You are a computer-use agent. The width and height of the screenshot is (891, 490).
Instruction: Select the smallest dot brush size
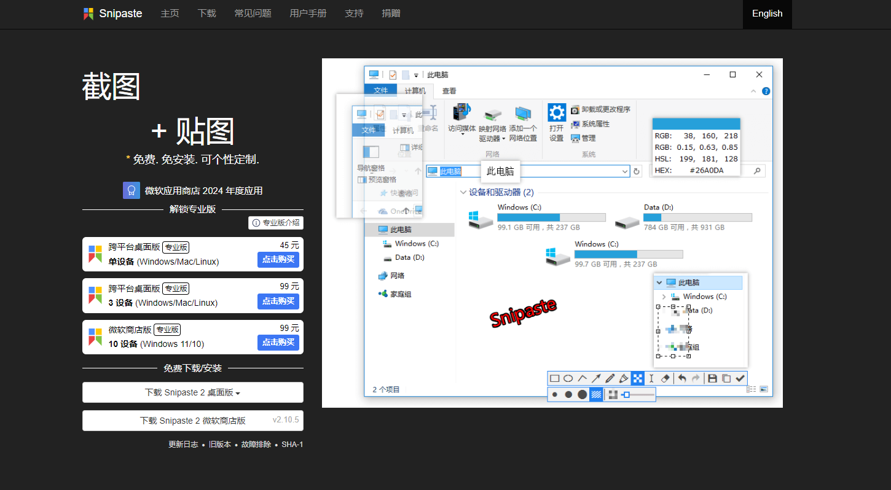tap(555, 394)
